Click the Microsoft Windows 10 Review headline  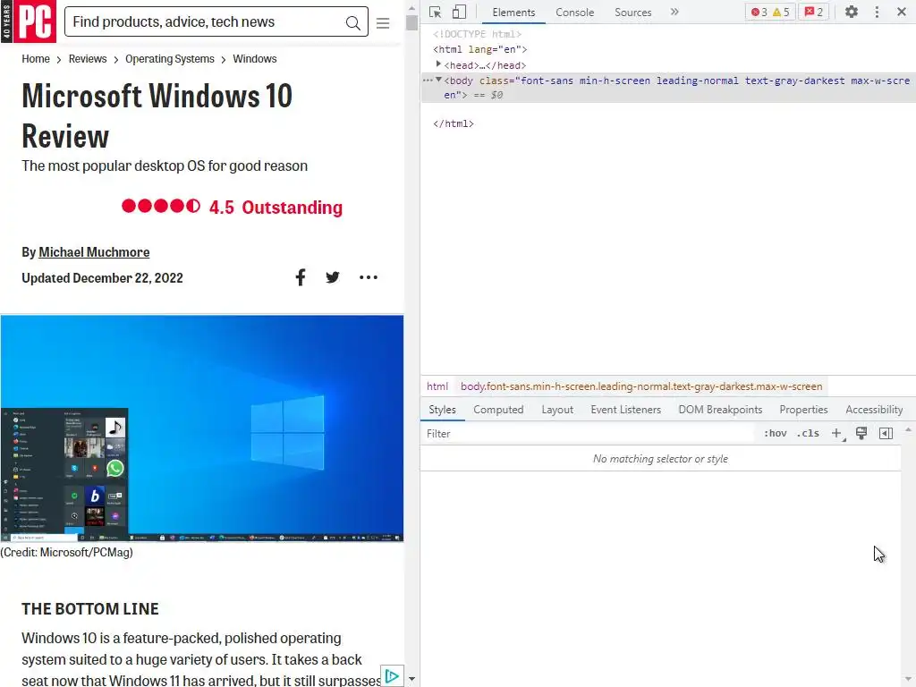[157, 116]
